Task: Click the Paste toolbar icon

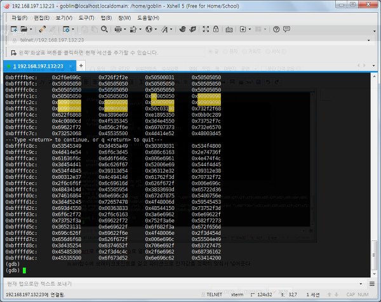Action: 95,29
